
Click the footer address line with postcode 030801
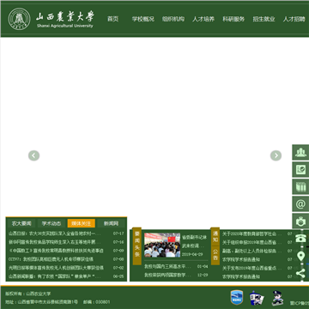(58, 302)
